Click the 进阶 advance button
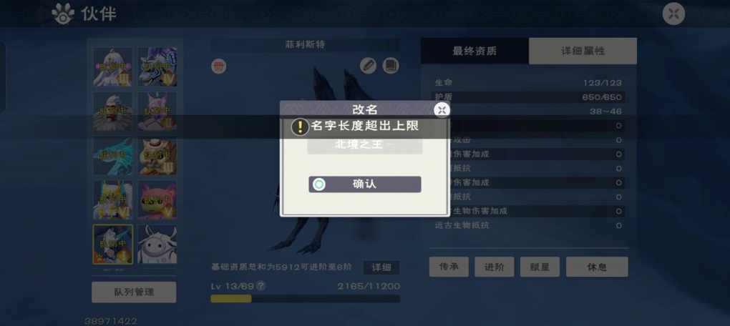730x326 pixels. [x=495, y=267]
